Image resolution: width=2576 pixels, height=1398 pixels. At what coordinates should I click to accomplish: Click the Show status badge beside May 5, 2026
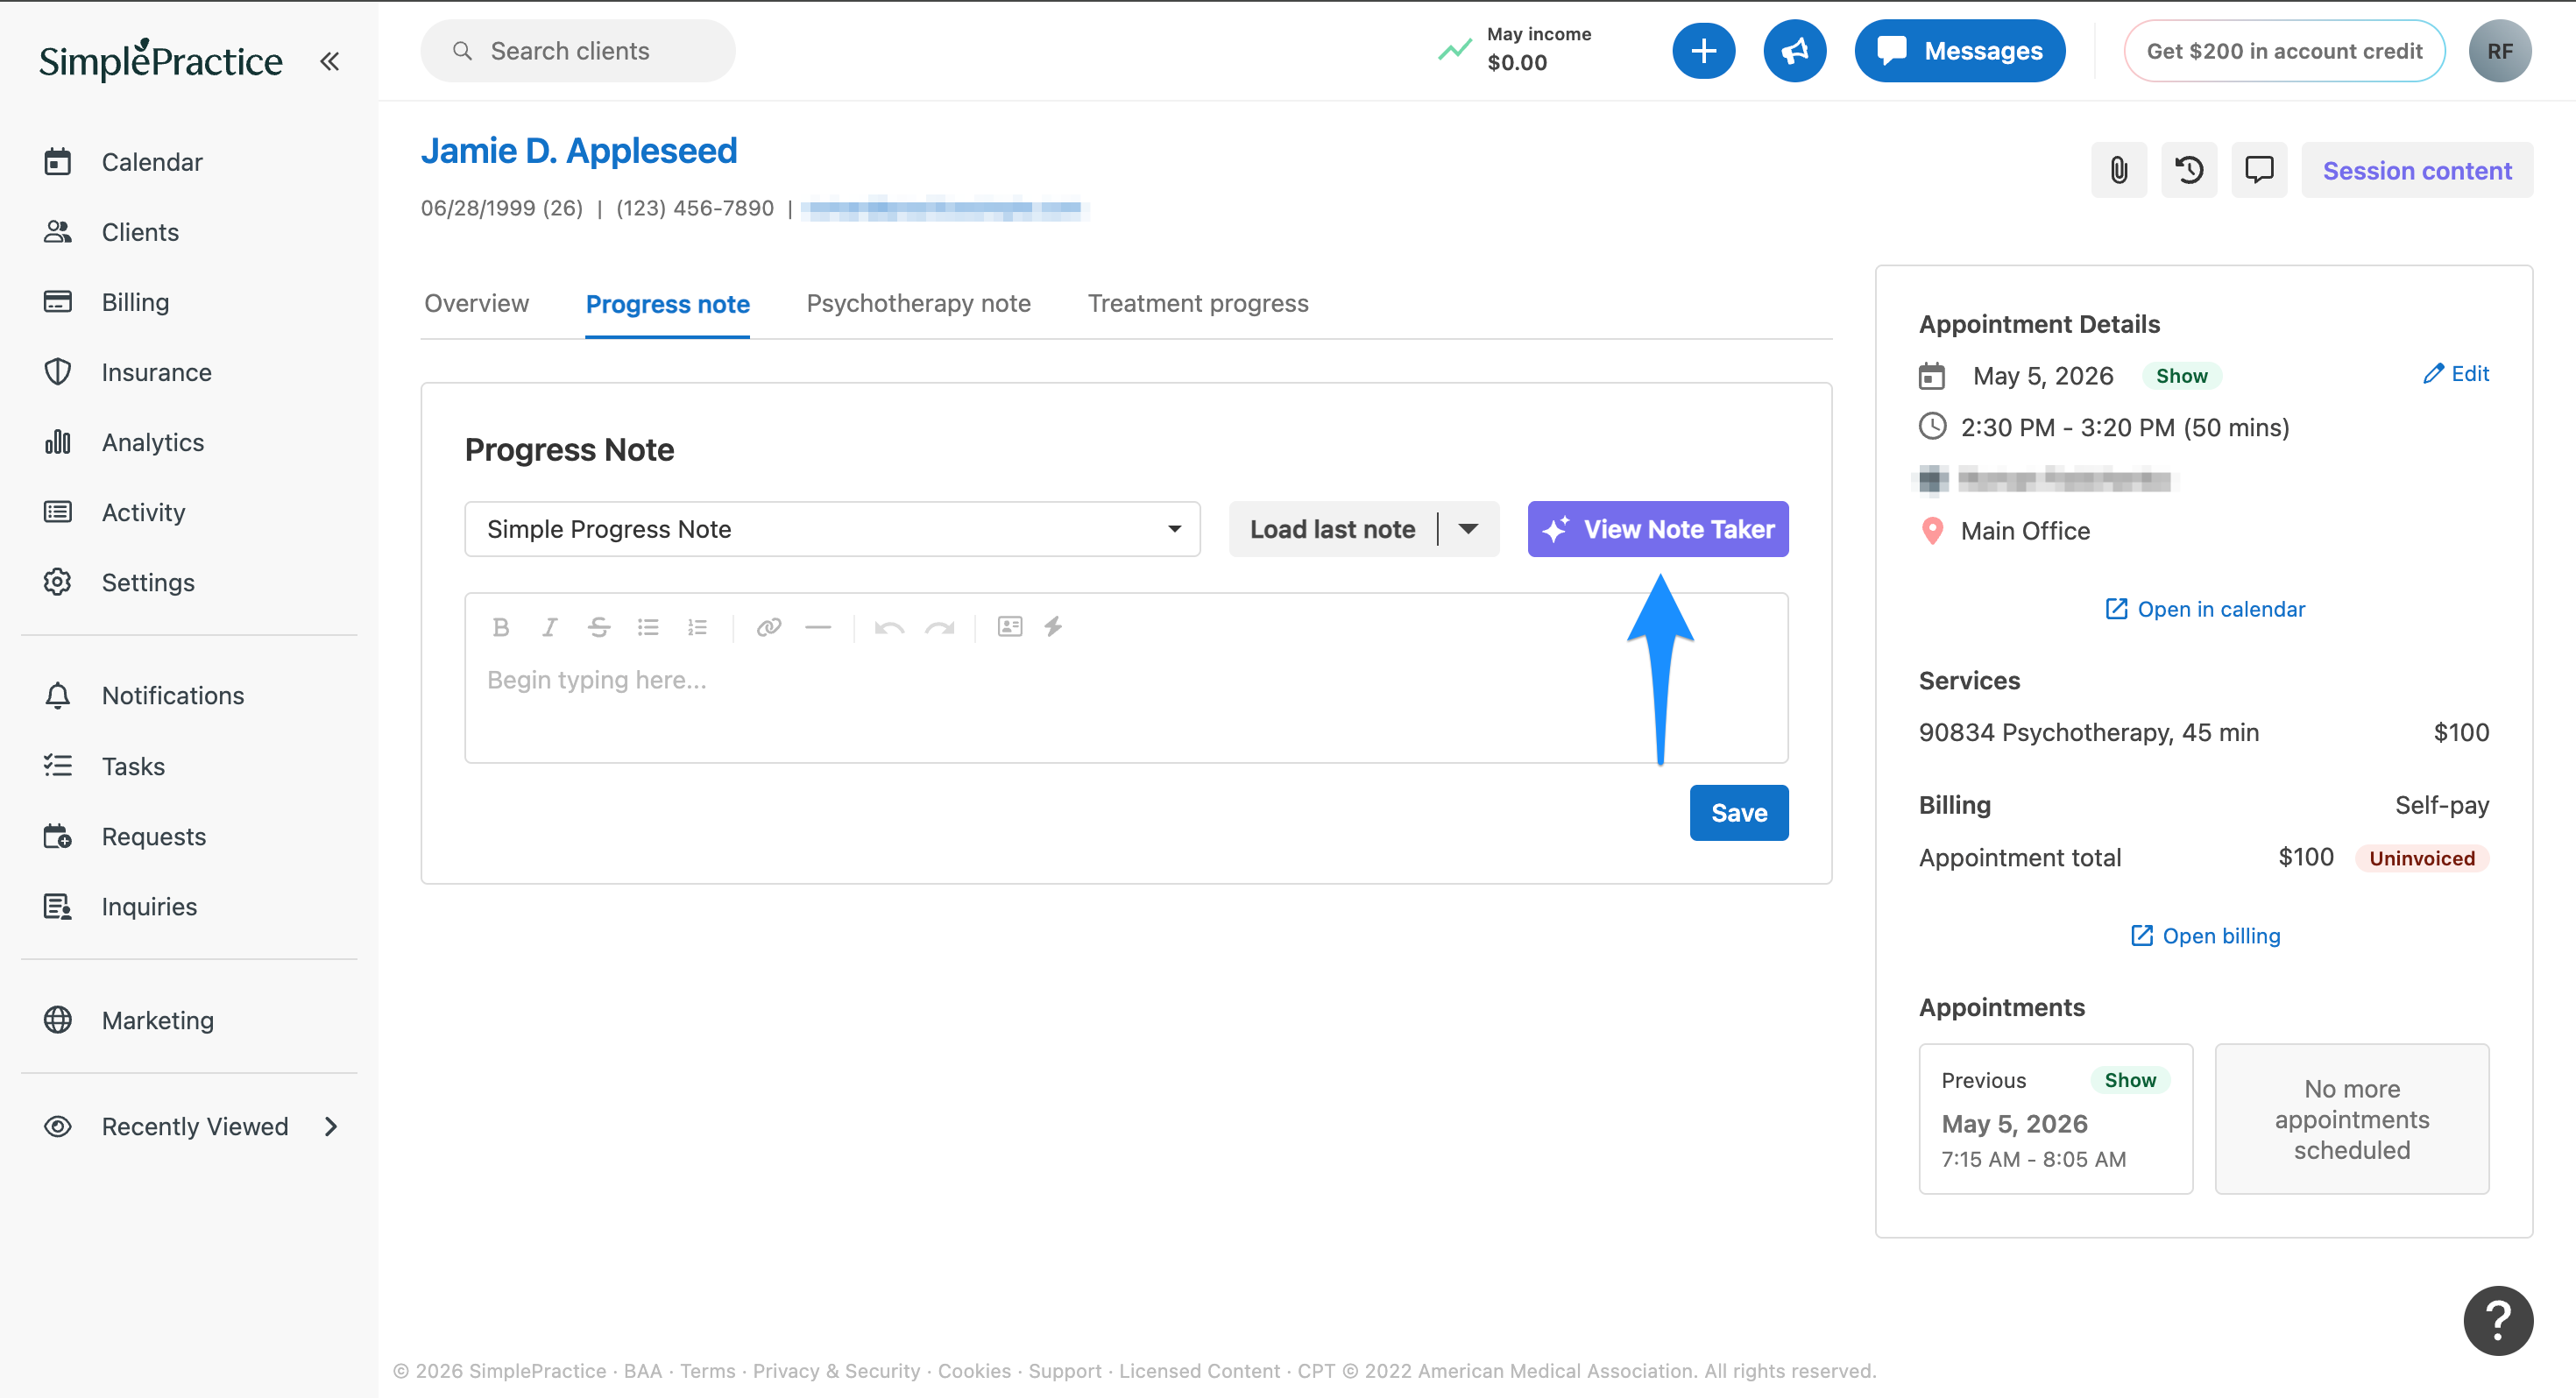tap(2181, 376)
